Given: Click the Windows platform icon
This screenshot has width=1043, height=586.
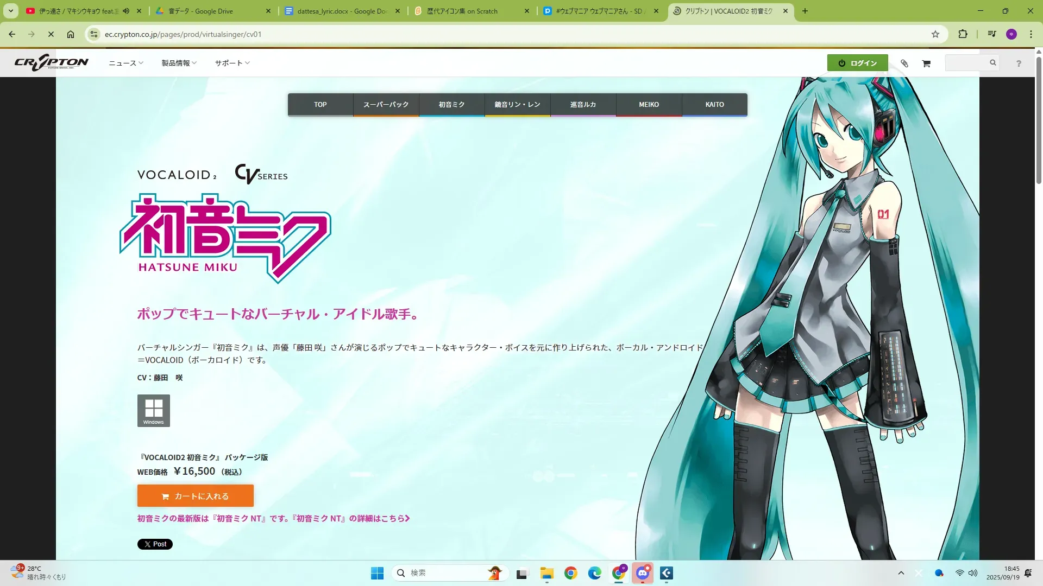Looking at the screenshot, I should (x=153, y=411).
